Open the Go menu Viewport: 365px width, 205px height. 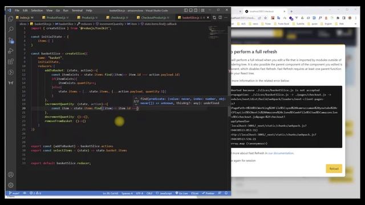58,10
